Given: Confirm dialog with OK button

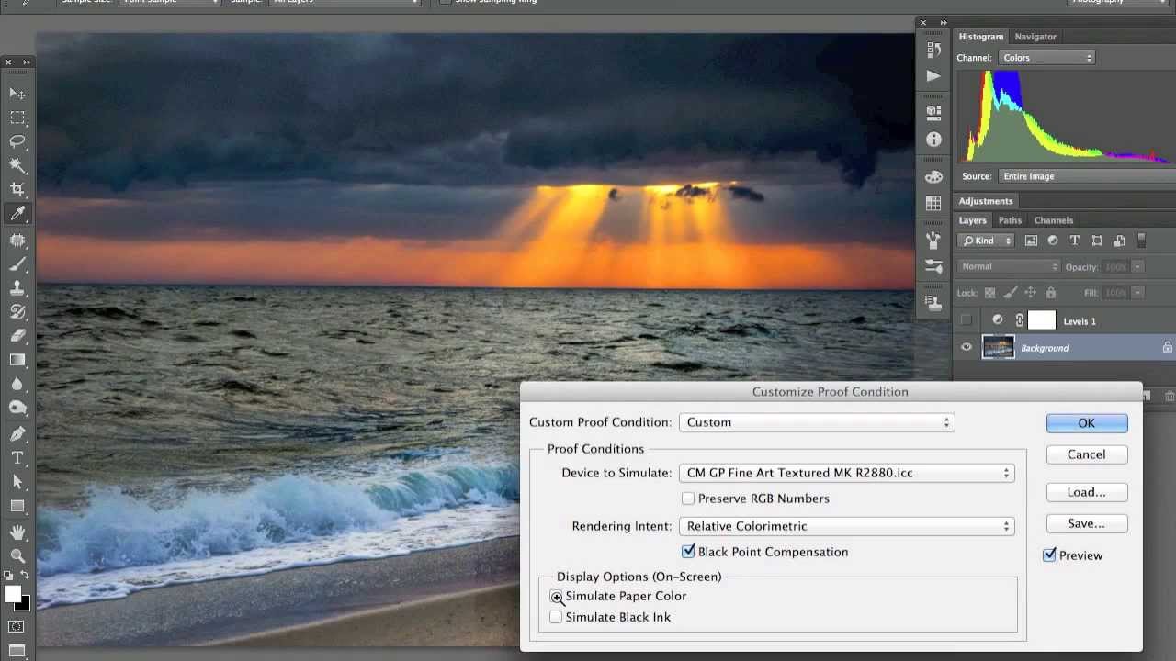Looking at the screenshot, I should pyautogui.click(x=1087, y=423).
